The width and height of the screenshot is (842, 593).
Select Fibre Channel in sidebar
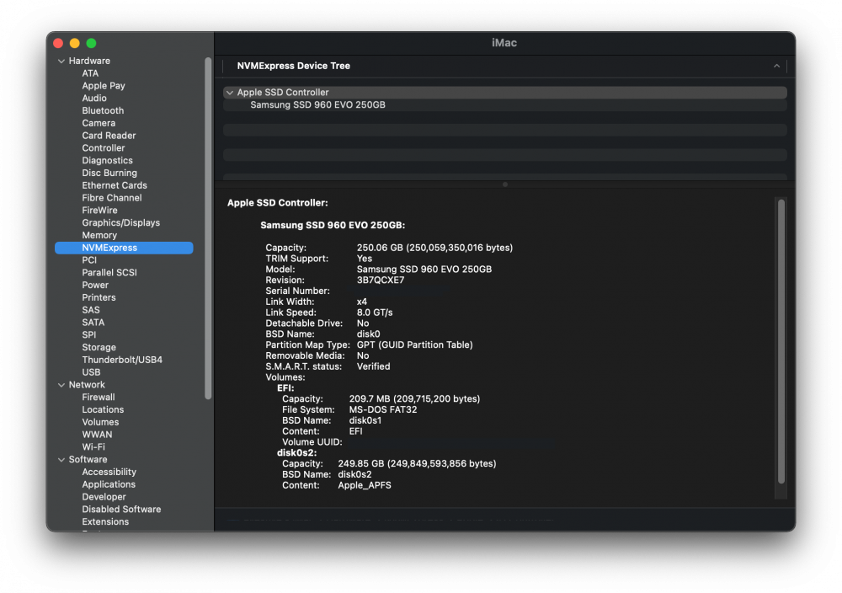click(x=112, y=198)
